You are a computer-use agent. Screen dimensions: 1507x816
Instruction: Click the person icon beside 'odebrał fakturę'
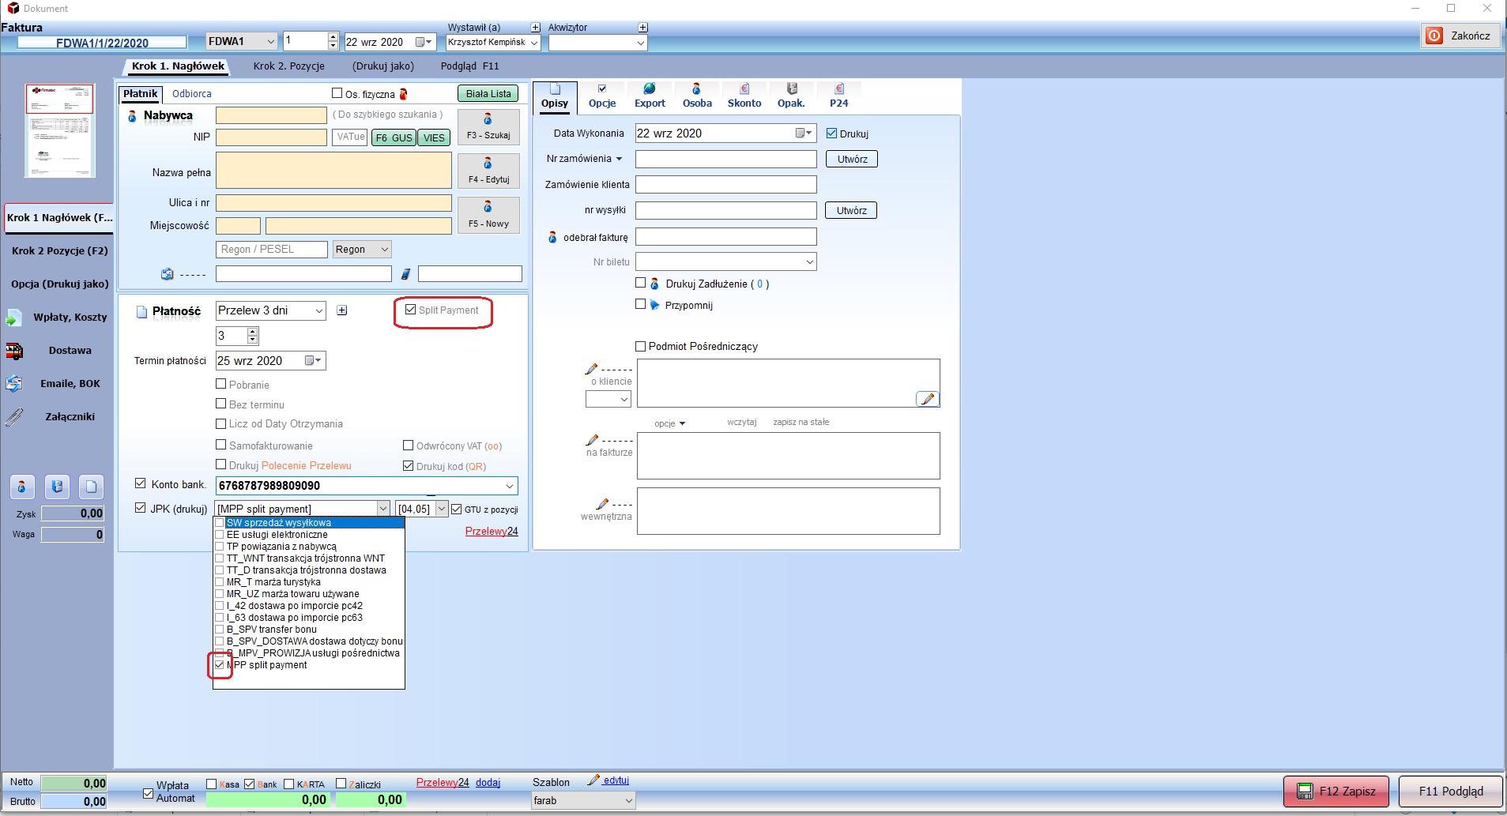coord(552,237)
